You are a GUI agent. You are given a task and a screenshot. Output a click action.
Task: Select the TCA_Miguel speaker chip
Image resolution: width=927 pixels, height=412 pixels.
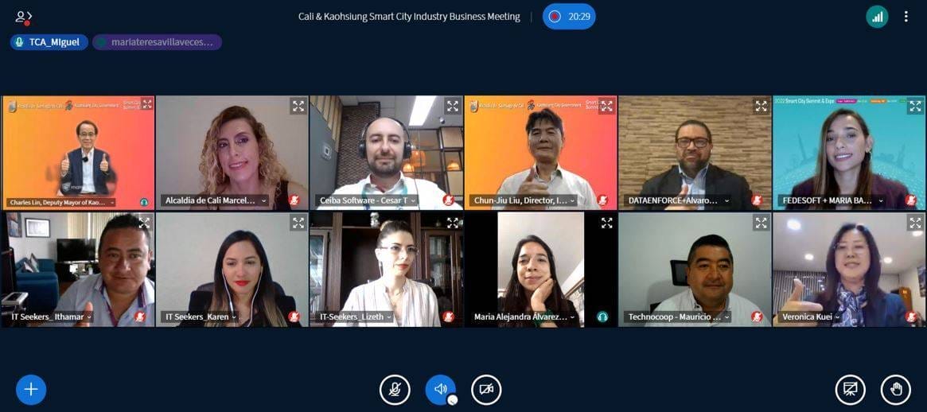[x=49, y=42]
